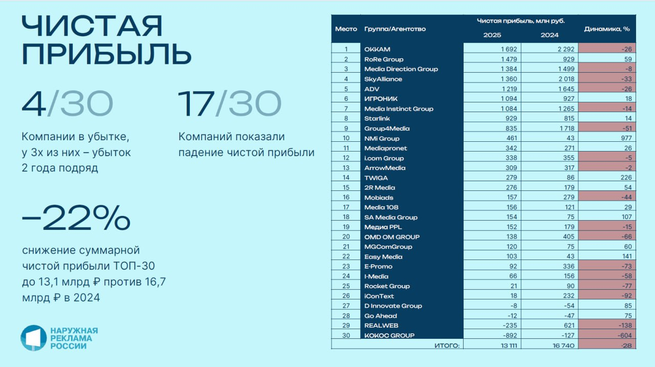Click the Media Direction Group row name
The height and width of the screenshot is (367, 655).
pos(401,69)
